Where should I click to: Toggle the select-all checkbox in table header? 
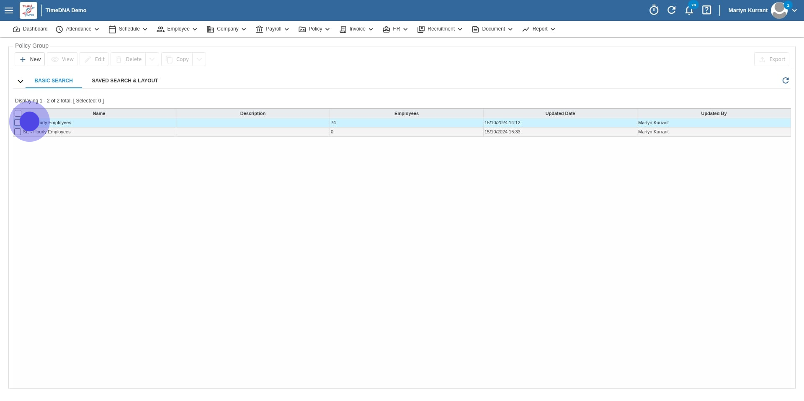click(18, 113)
